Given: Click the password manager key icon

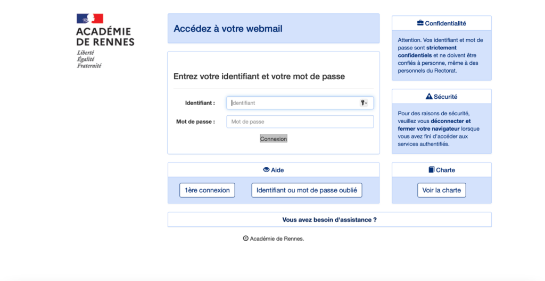Looking at the screenshot, I should 364,103.
